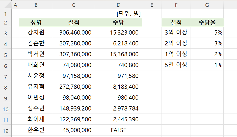Click the cell showing 971,580
The image size is (237, 137).
pyautogui.click(x=118, y=76)
